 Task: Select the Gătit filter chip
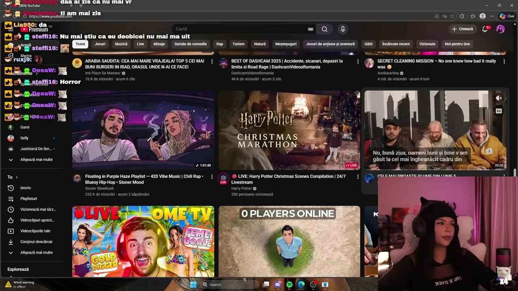(368, 44)
